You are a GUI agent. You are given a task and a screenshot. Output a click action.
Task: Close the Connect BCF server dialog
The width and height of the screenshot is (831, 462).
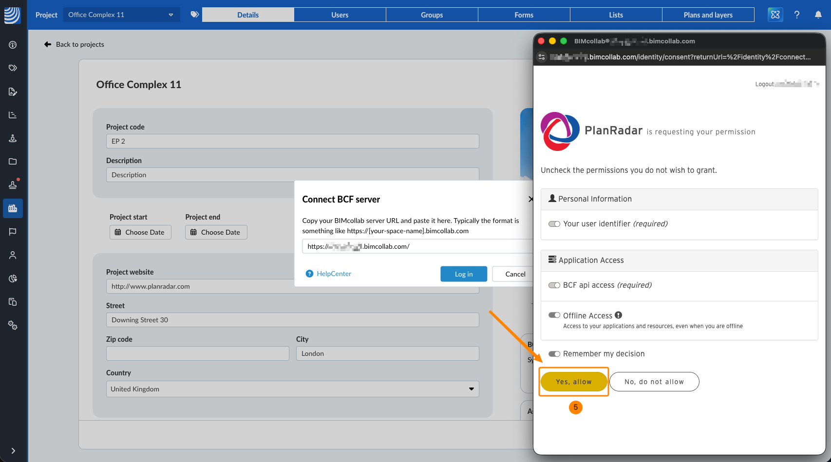pos(530,199)
